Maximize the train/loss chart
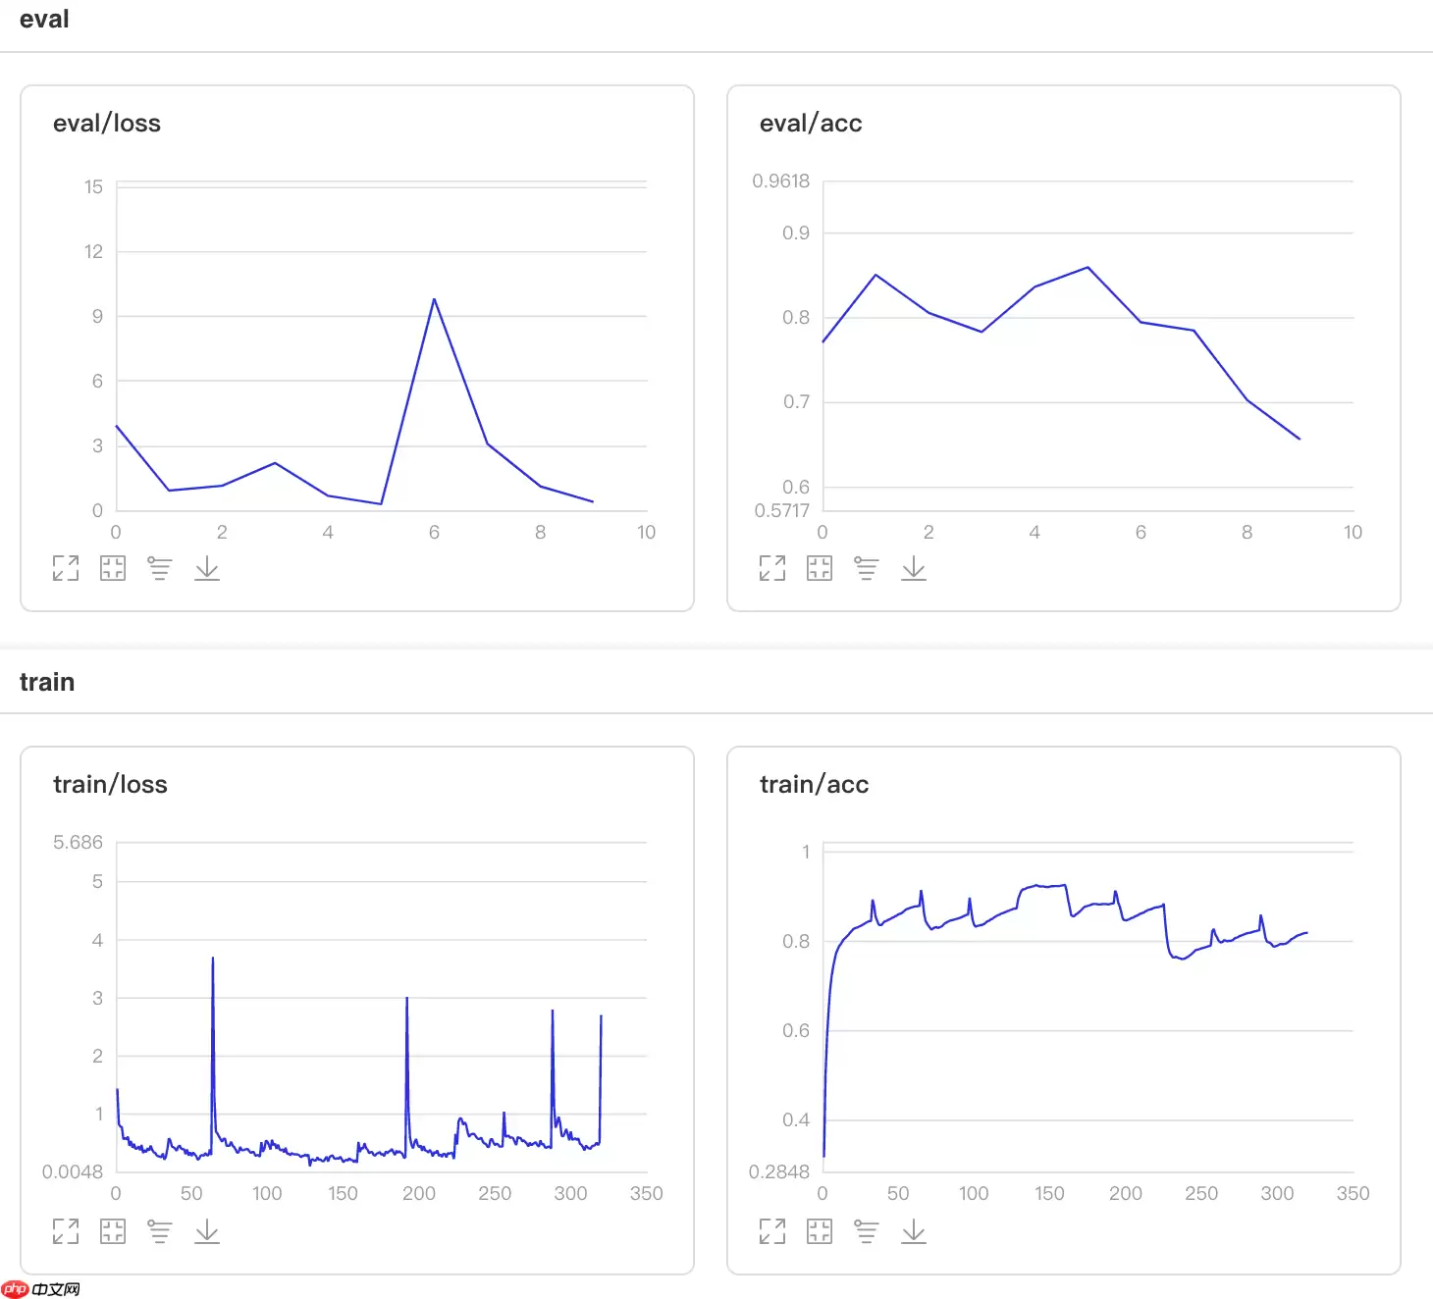Viewport: 1433px width, 1299px height. click(66, 1231)
